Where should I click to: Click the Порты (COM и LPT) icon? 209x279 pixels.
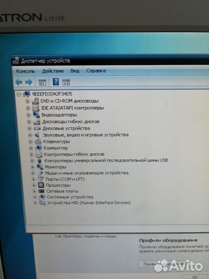click(41, 179)
